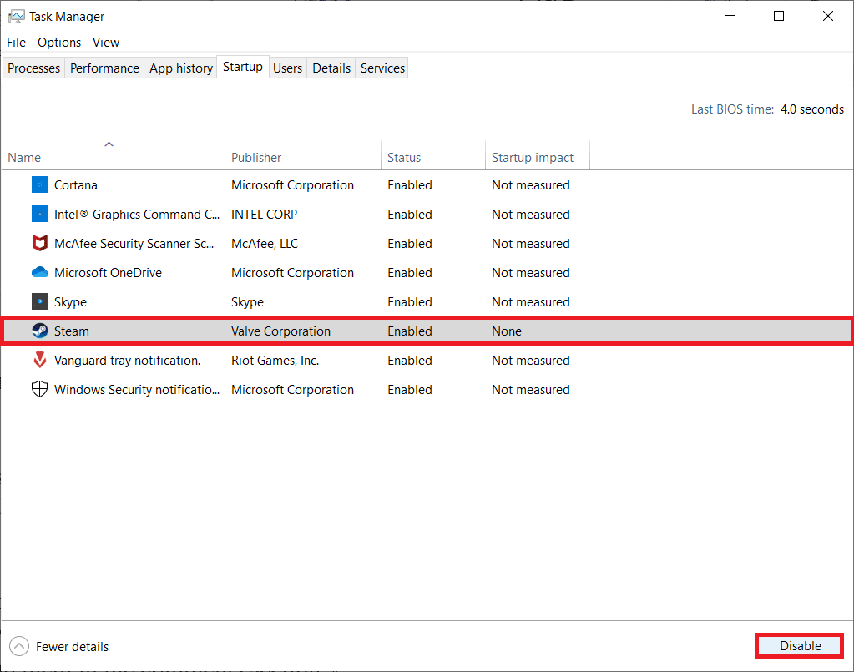Select the Startup tab

(x=243, y=67)
